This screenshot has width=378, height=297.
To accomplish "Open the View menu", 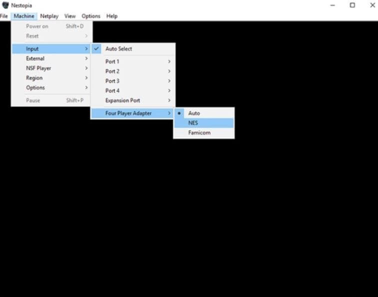I will click(x=70, y=16).
